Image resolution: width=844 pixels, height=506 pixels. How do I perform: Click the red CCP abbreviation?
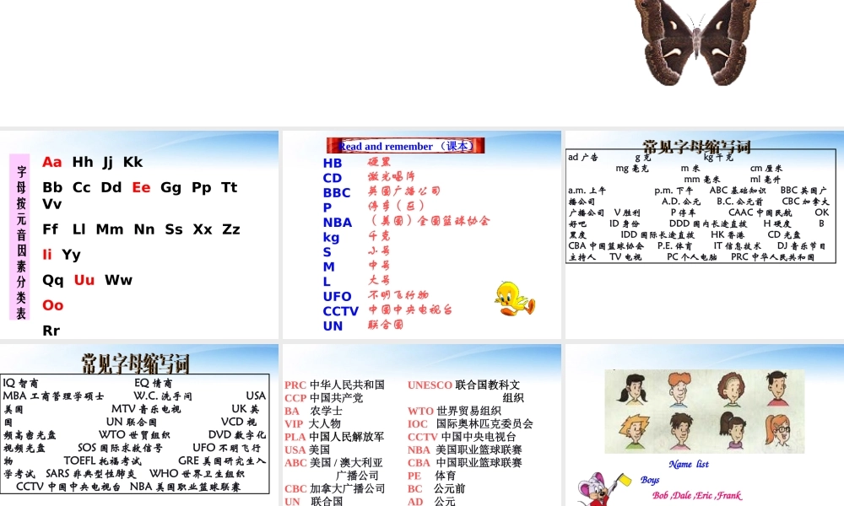click(x=295, y=398)
